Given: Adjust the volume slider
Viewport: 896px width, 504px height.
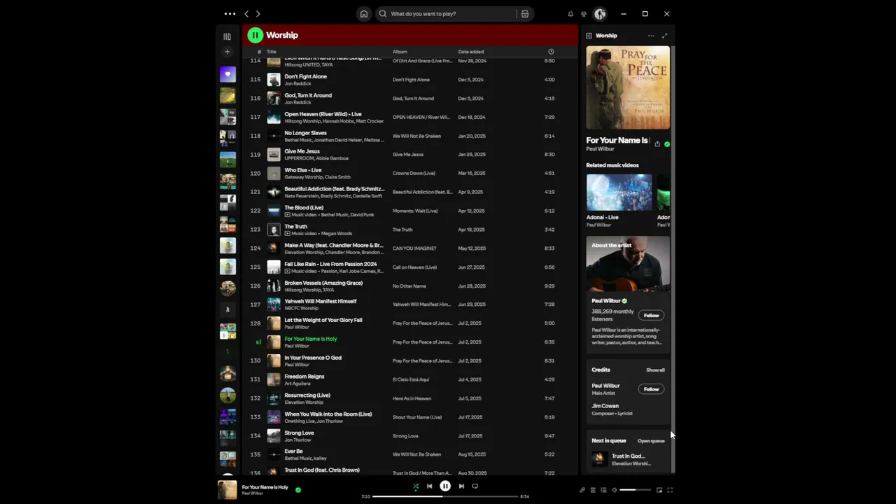Looking at the screenshot, I should click(636, 490).
